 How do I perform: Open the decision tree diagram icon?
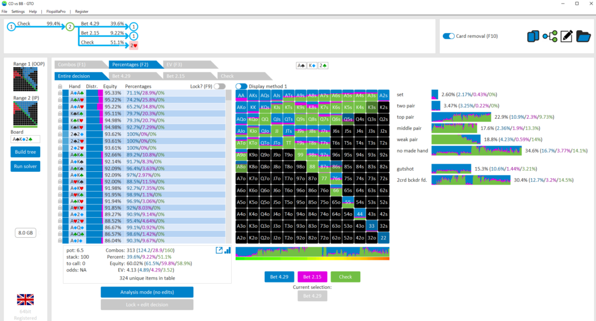click(549, 37)
